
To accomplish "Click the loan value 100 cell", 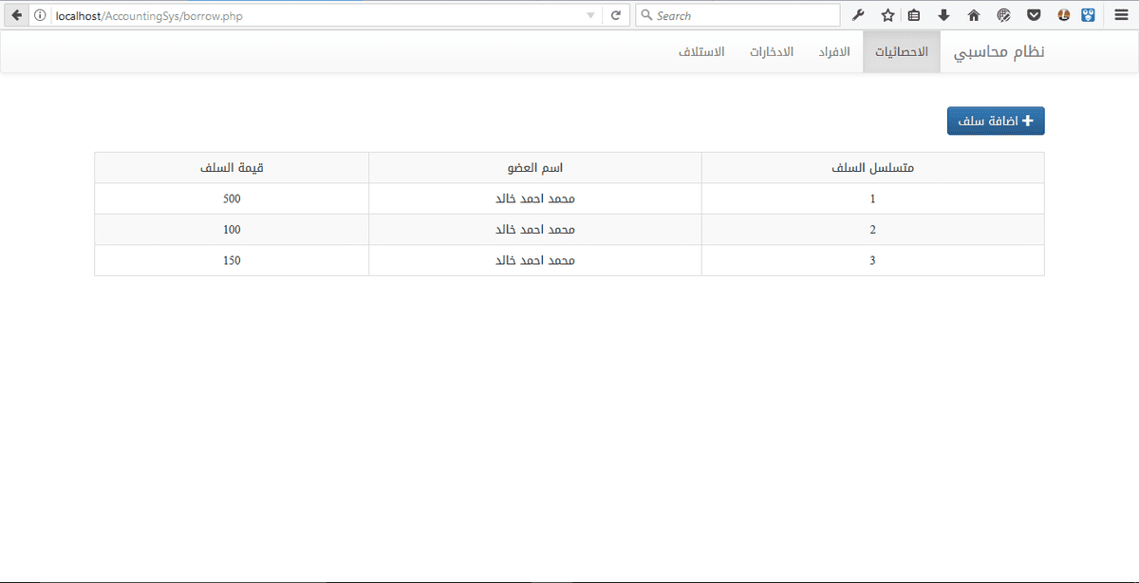I will (232, 230).
